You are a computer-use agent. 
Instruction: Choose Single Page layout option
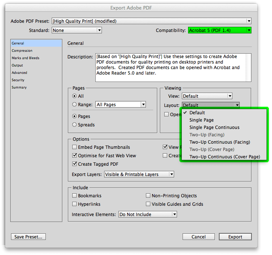[224, 120]
